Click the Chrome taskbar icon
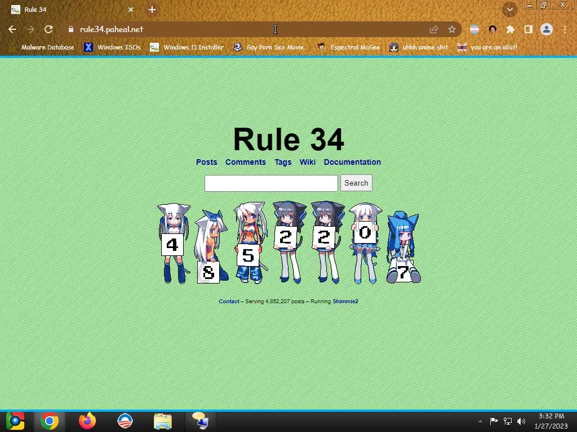This screenshot has height=432, width=577. 50,421
